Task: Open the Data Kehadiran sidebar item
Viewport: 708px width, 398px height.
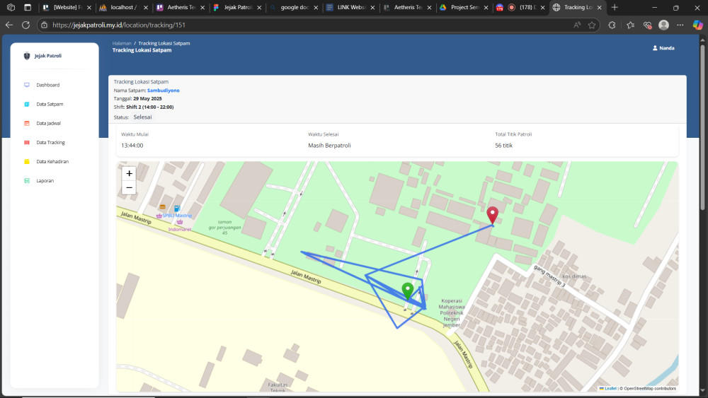Action: [x=52, y=161]
